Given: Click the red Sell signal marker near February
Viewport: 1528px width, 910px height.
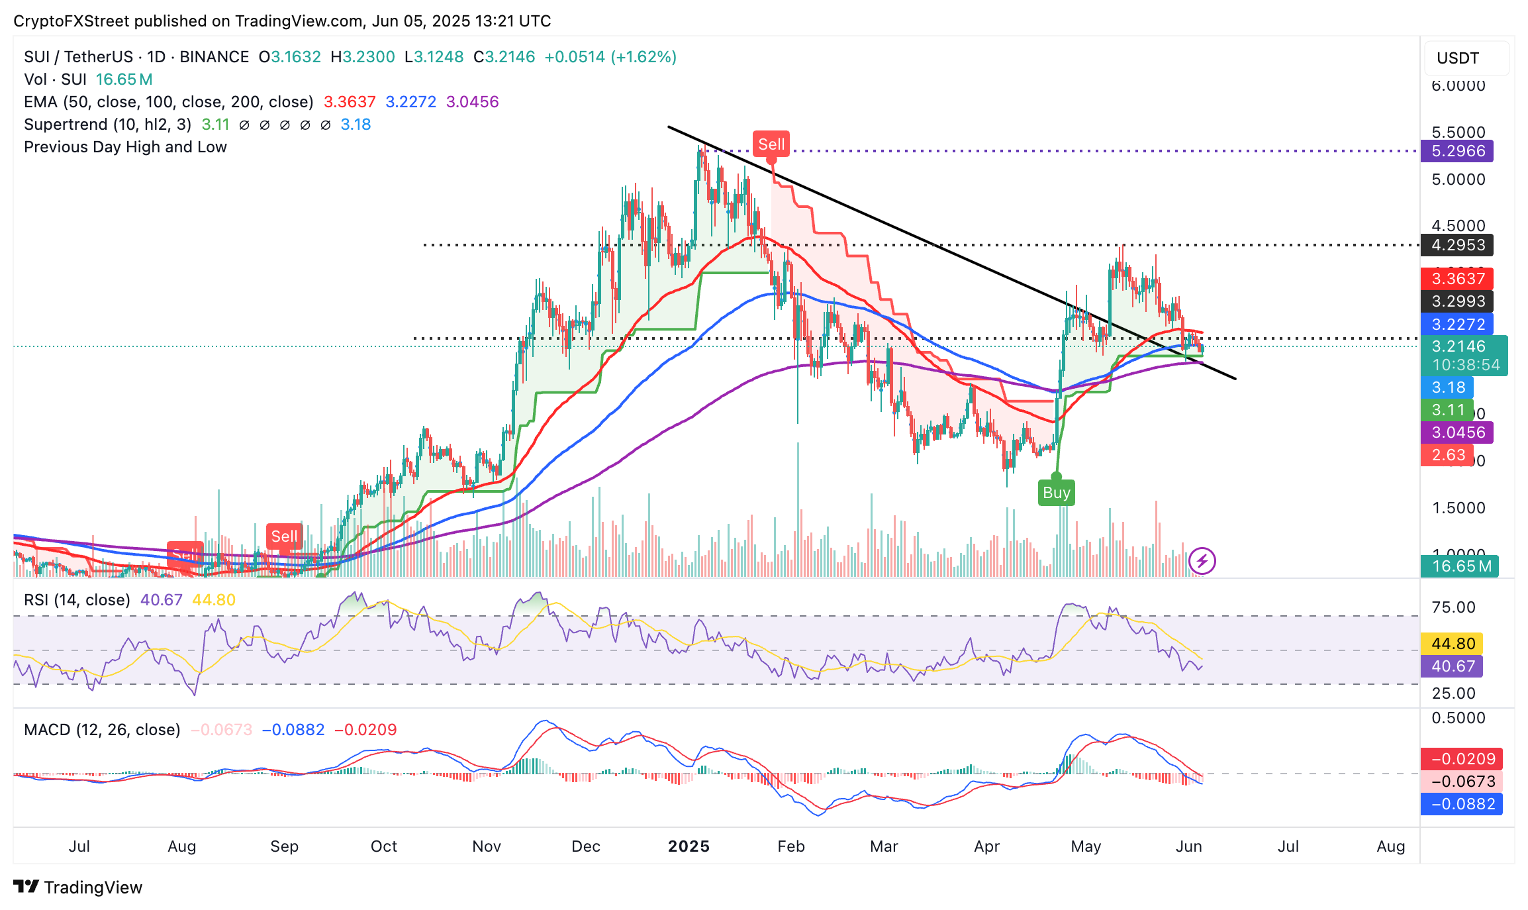Looking at the screenshot, I should (x=771, y=144).
